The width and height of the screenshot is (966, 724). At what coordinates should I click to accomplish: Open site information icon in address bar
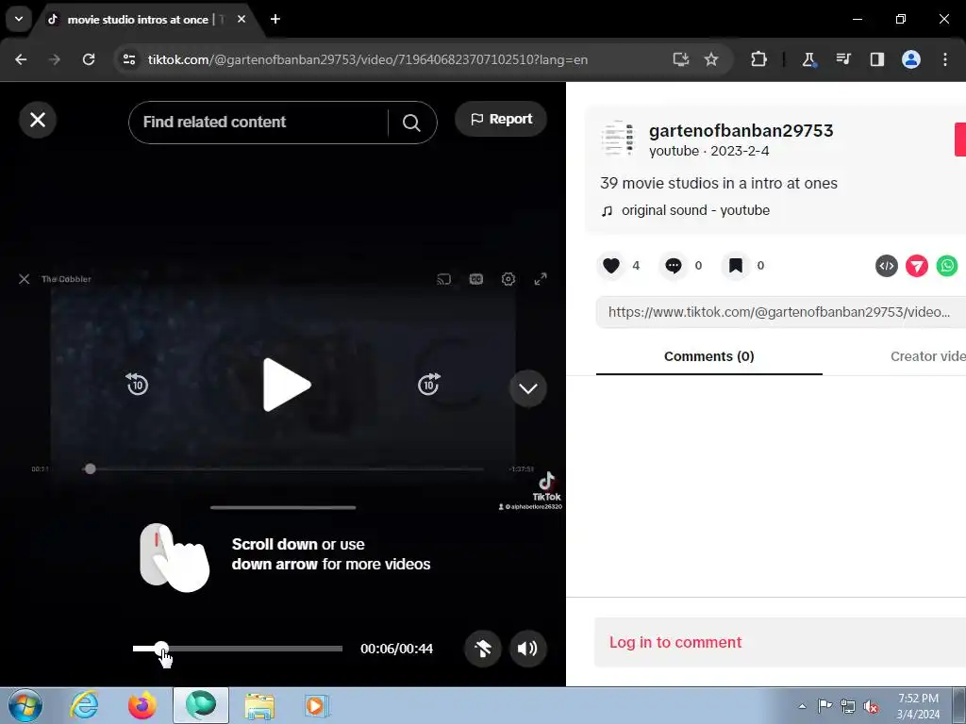point(128,59)
